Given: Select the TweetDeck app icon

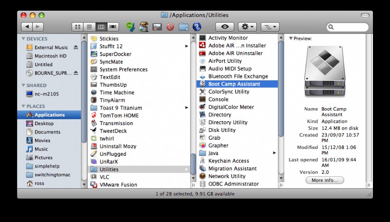Looking at the screenshot, I should (94, 131).
